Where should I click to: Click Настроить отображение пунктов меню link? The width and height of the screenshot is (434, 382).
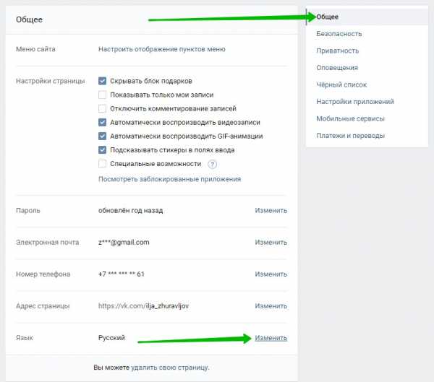pyautogui.click(x=162, y=49)
